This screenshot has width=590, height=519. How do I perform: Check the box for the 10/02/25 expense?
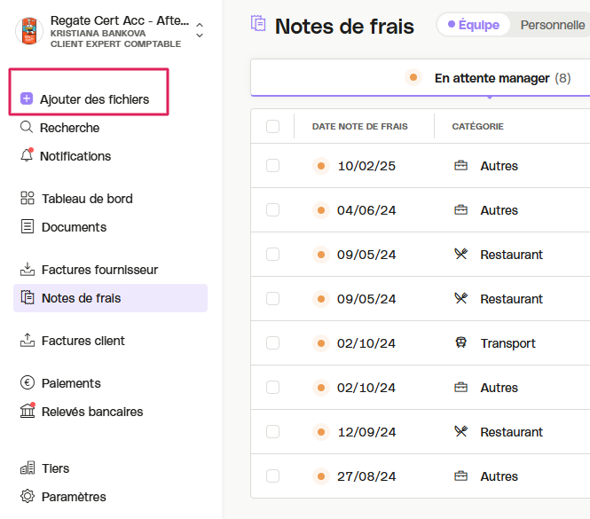pyautogui.click(x=272, y=166)
